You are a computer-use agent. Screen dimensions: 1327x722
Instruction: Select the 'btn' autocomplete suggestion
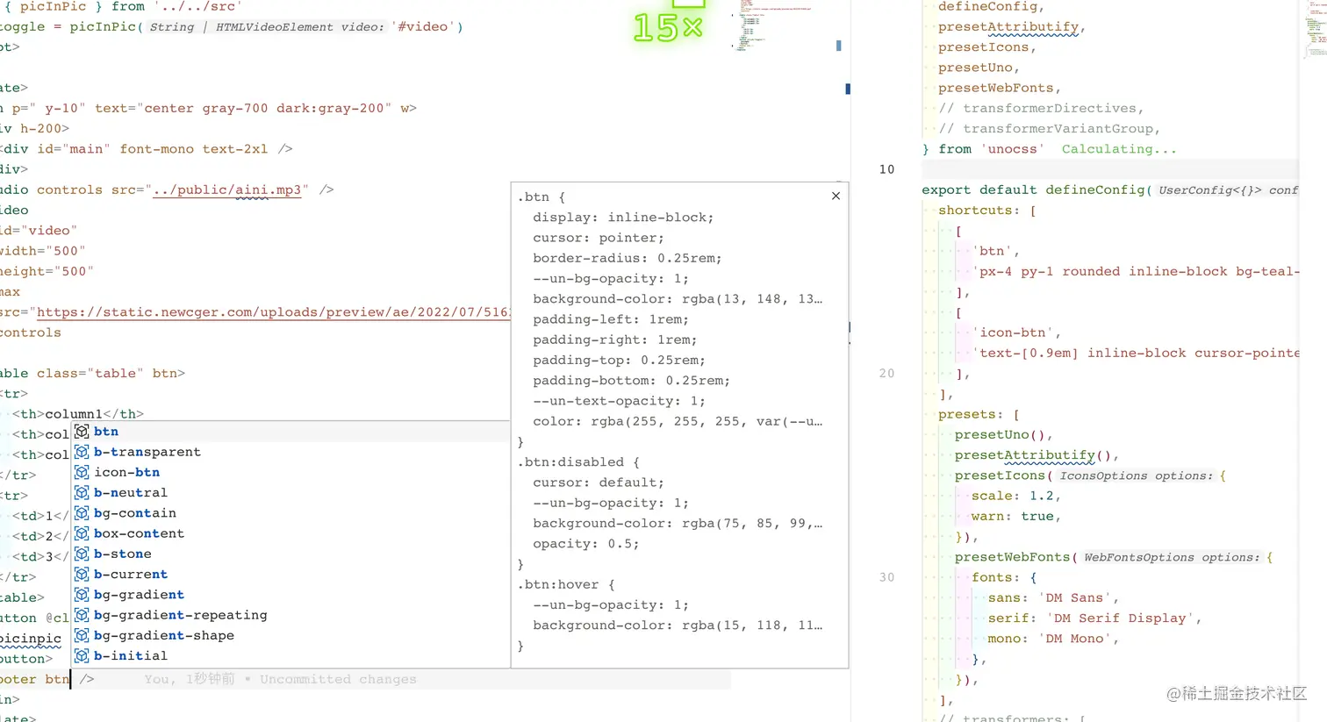291,432
